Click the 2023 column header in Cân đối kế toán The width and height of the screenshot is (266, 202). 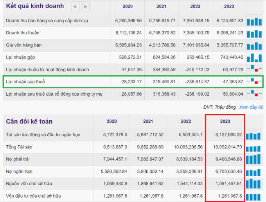(225, 122)
